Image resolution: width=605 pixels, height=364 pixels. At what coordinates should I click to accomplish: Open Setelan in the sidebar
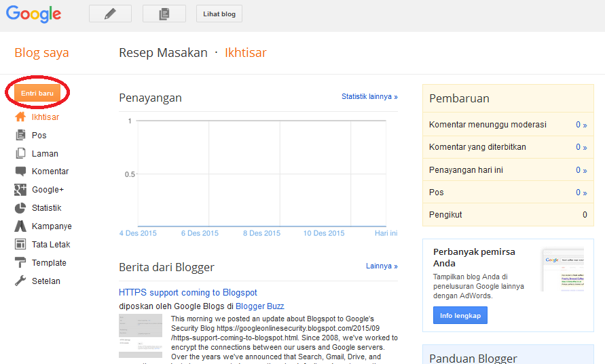coord(46,281)
